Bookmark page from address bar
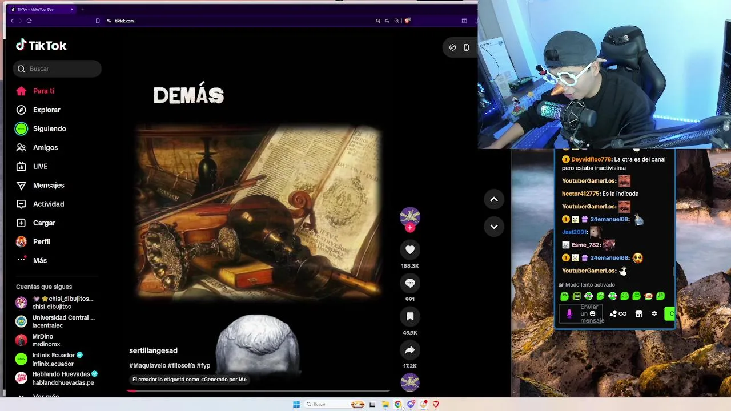Screen dimensions: 731x411 [98, 21]
